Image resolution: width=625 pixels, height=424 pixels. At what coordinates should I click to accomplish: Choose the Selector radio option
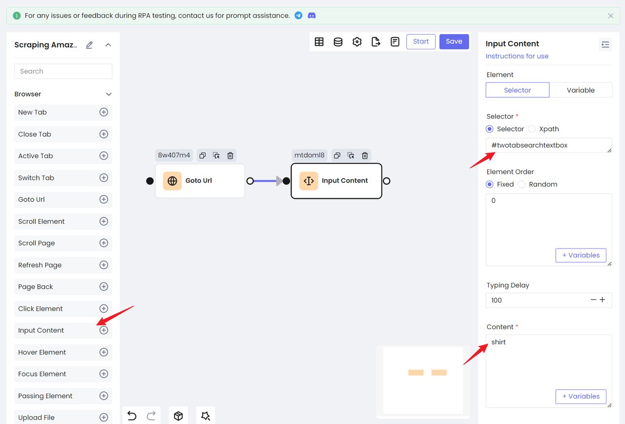tap(490, 129)
